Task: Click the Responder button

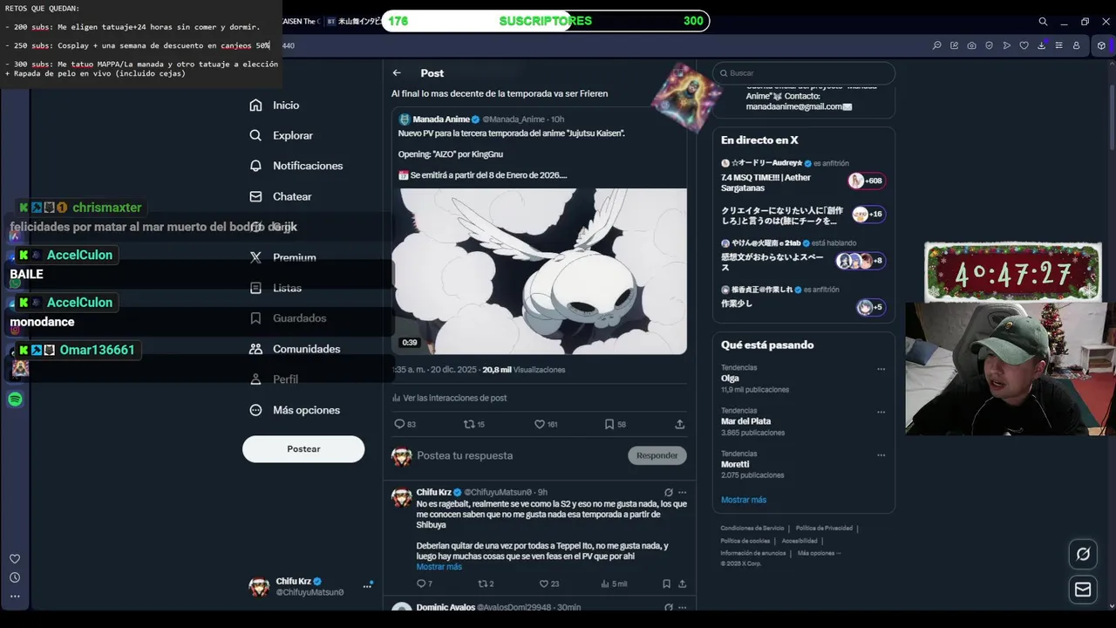Action: click(x=657, y=455)
